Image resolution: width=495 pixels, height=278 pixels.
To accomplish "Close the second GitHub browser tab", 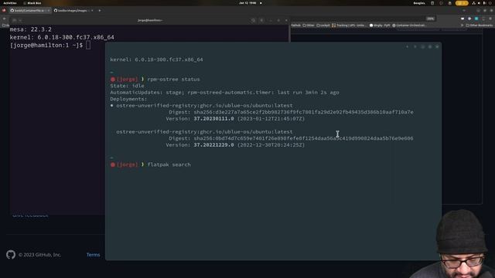I will pos(92,10).
